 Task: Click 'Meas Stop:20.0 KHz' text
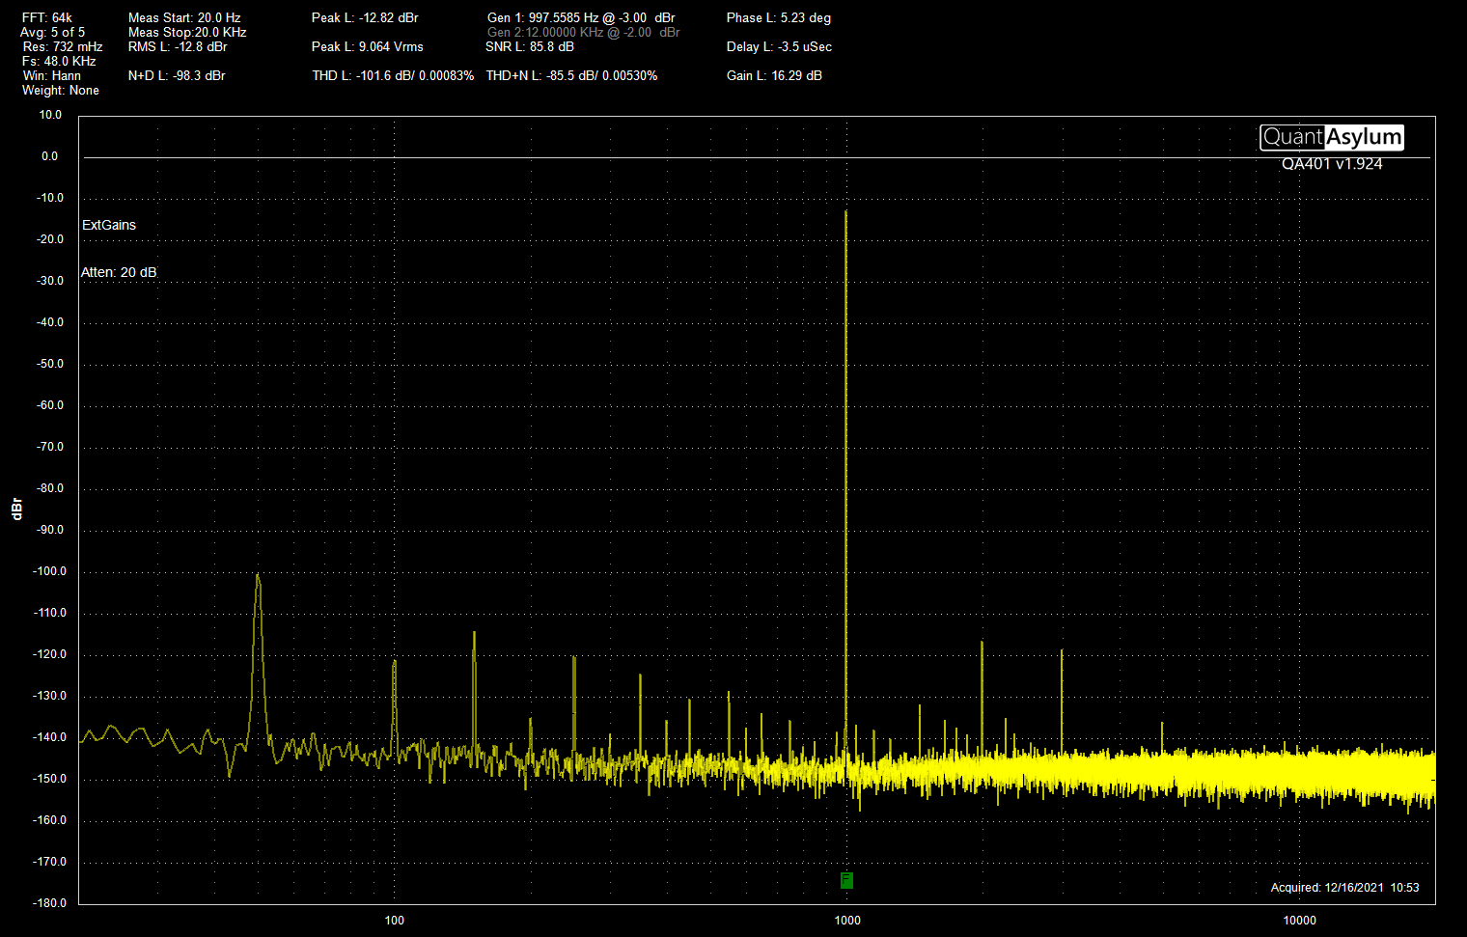[187, 32]
